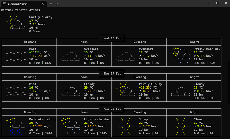
Task: Click the Weather report: Athens heading
Action: click(20, 10)
